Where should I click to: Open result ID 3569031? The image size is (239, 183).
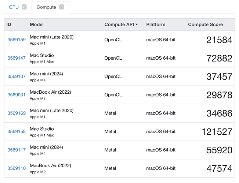(x=16, y=95)
